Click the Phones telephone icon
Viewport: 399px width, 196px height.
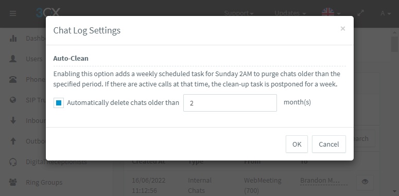click(x=13, y=79)
